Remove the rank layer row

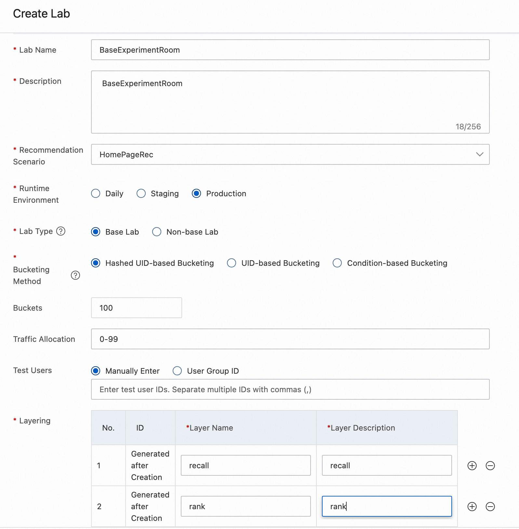pos(490,507)
